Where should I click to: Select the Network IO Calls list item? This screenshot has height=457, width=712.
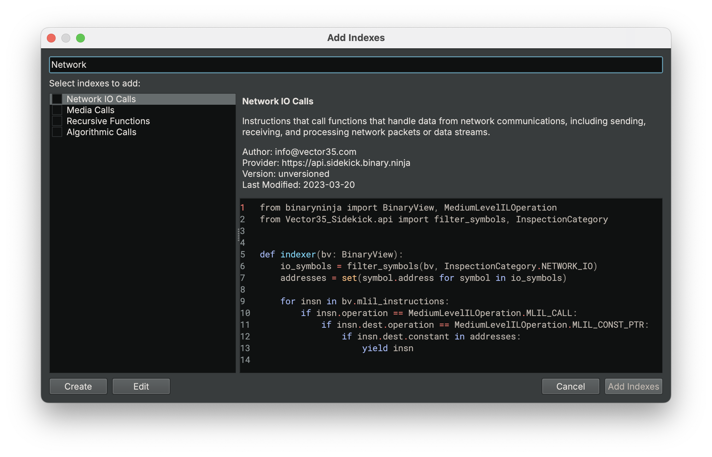(101, 99)
